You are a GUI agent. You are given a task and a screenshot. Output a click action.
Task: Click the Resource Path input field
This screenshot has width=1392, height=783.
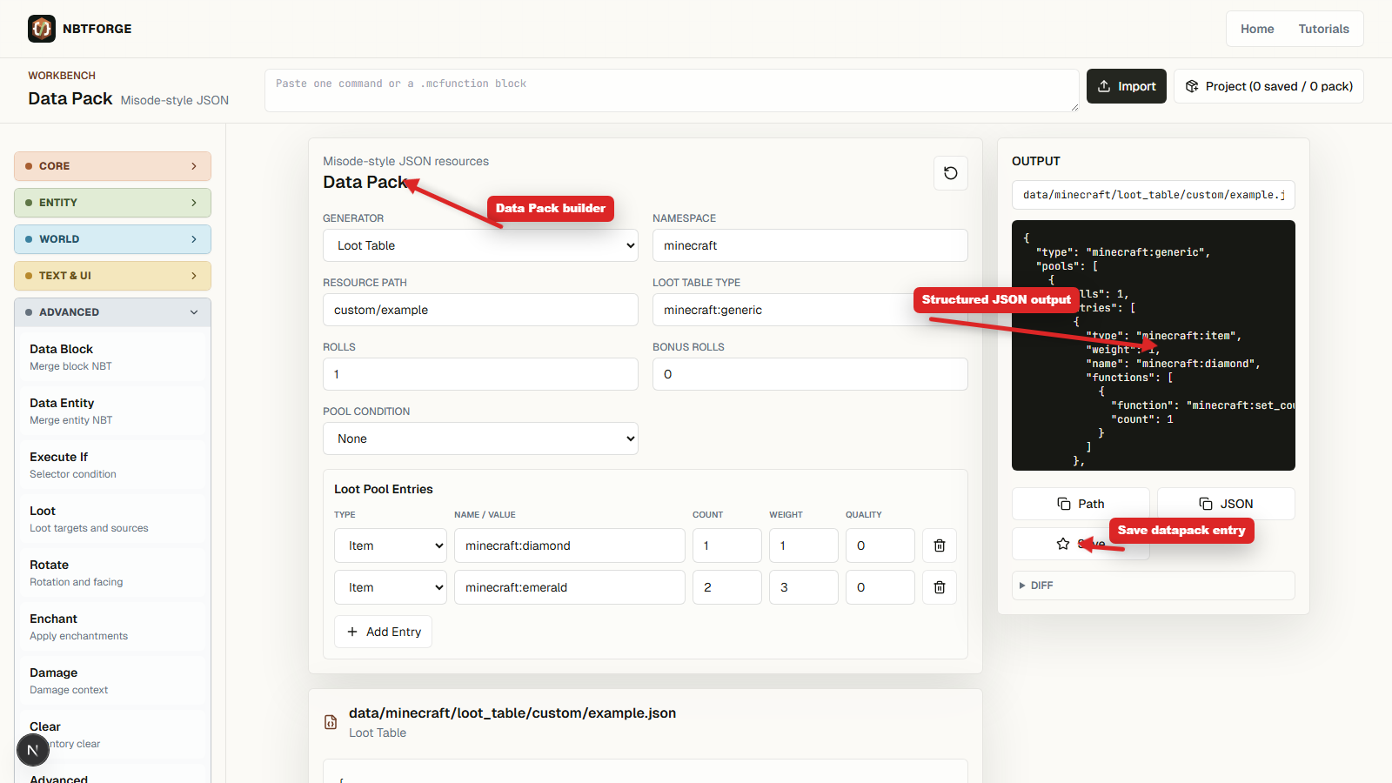point(480,310)
